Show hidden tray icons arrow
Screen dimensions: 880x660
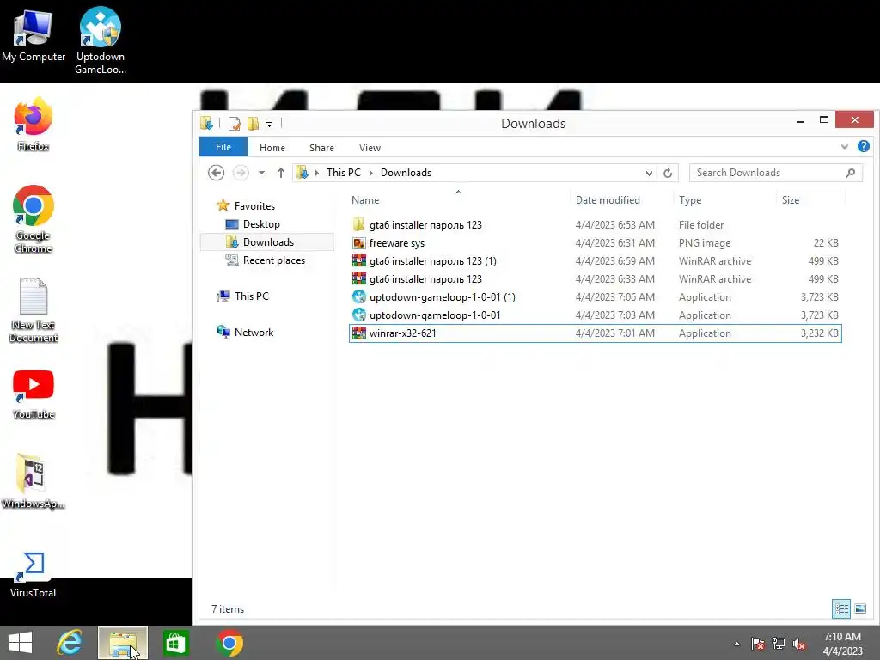click(x=736, y=644)
